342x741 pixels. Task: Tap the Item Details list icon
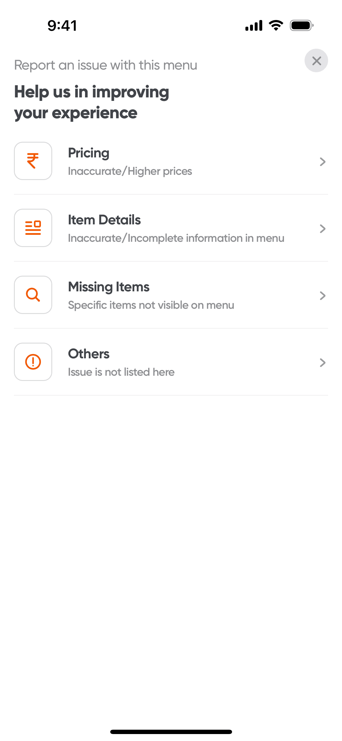tap(33, 228)
